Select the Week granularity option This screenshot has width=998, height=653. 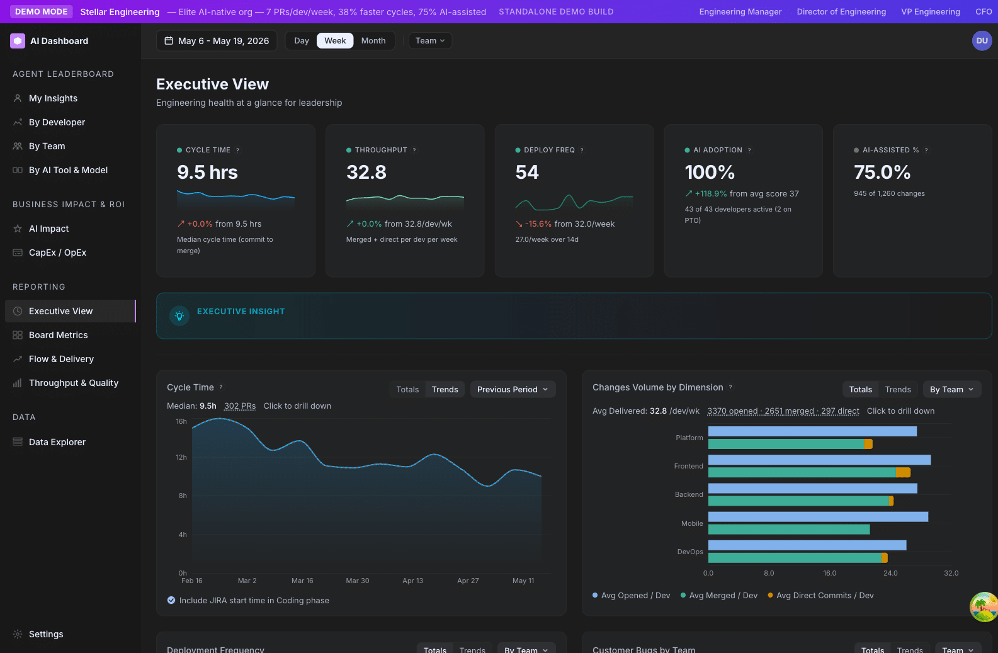tap(335, 41)
